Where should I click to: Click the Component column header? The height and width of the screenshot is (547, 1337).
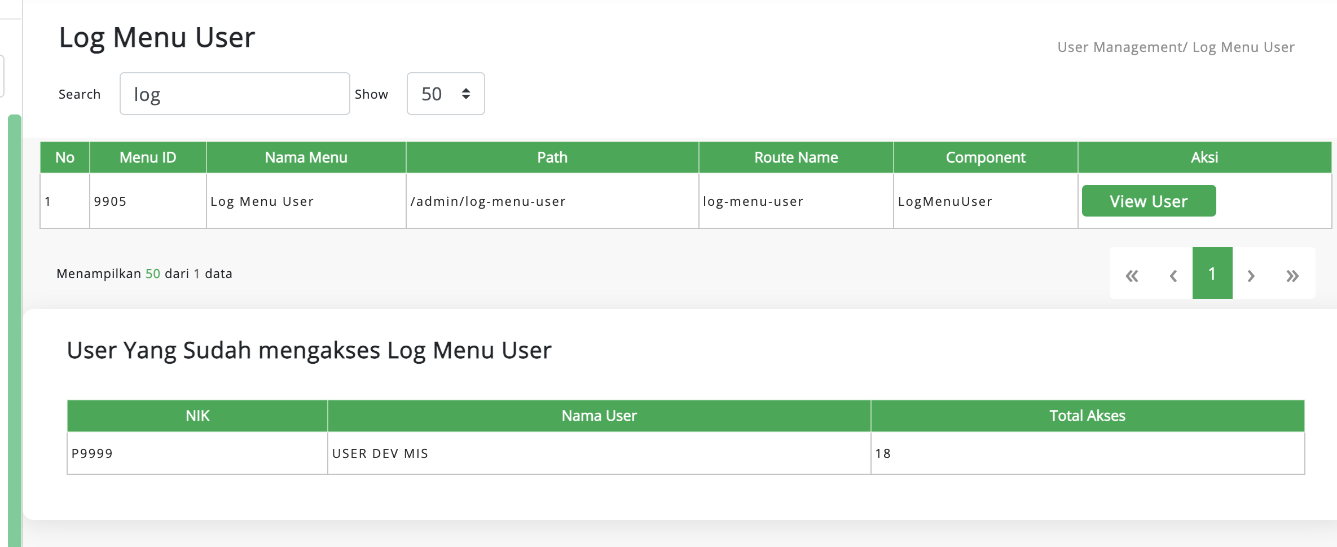pyautogui.click(x=986, y=157)
